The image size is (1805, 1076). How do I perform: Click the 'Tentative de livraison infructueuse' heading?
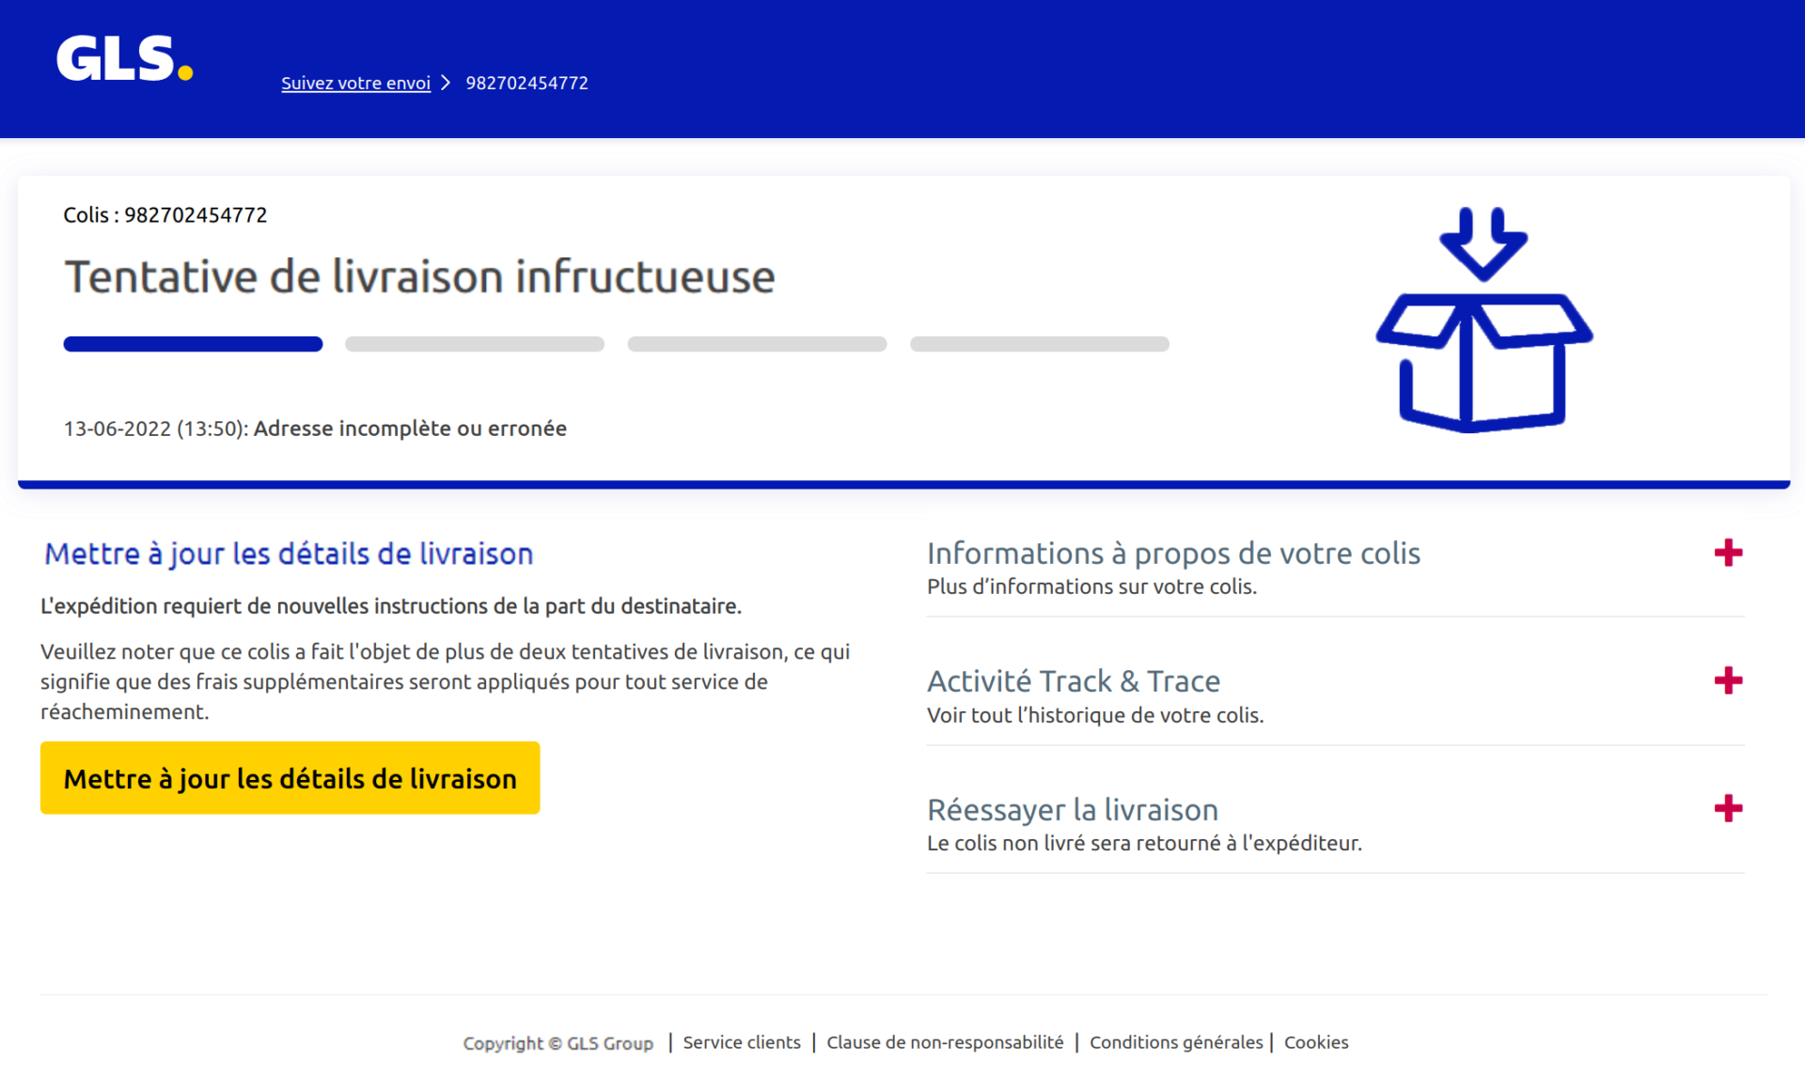(x=419, y=276)
